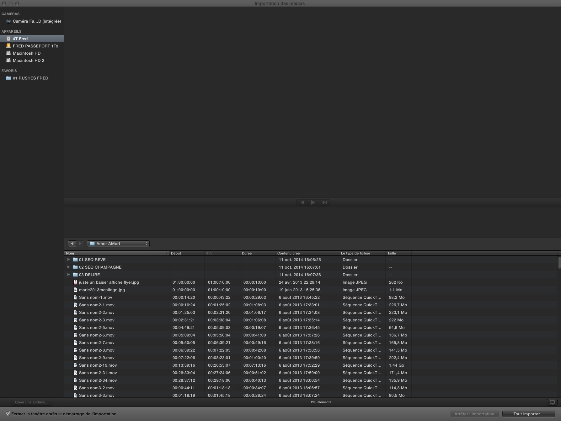Image resolution: width=561 pixels, height=421 pixels.
Task: Select the Sans nom2-6.mov file name
Action: [x=97, y=335]
